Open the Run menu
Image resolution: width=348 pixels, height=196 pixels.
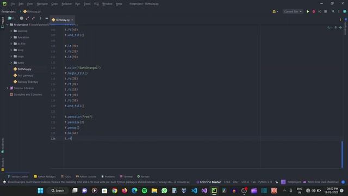click(x=77, y=4)
